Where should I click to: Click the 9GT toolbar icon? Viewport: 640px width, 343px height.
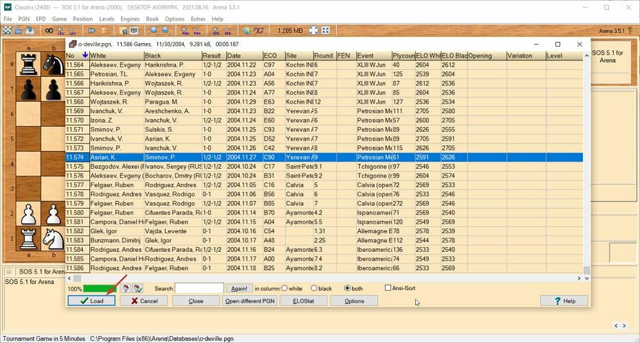[x=258, y=31]
